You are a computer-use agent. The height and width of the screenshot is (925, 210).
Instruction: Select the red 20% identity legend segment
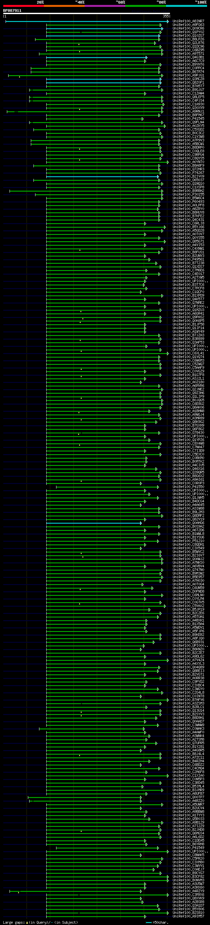(x=24, y=6)
